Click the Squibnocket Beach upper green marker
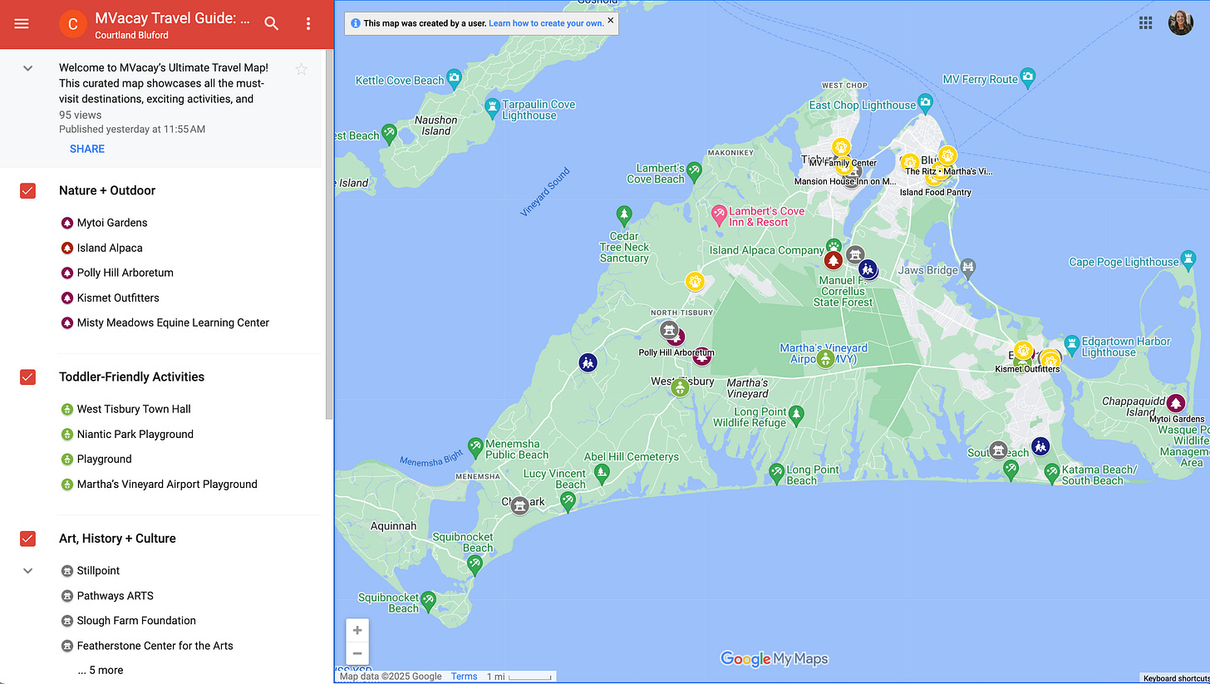The width and height of the screenshot is (1210, 684). click(475, 563)
